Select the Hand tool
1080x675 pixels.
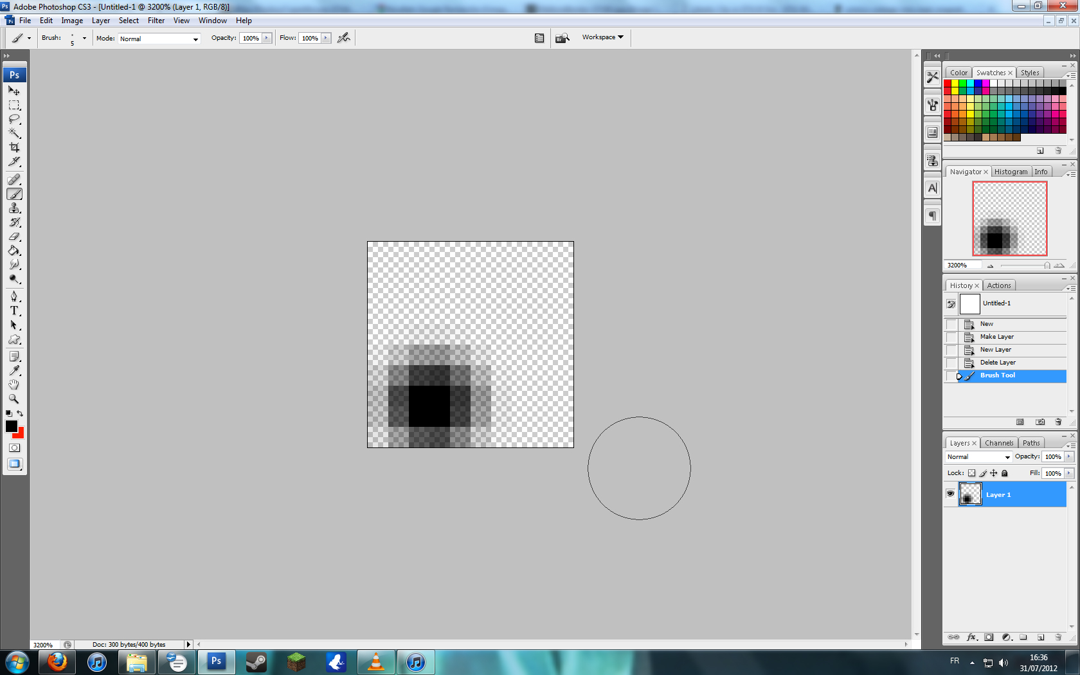(x=14, y=384)
